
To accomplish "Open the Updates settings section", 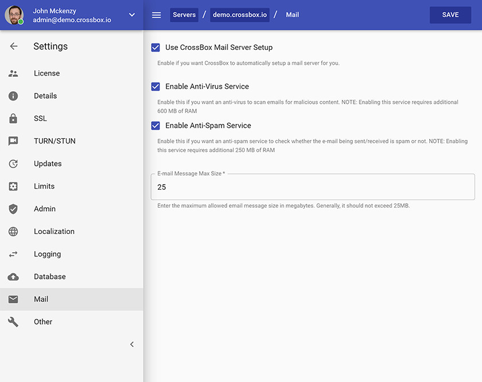I will [x=72, y=164].
